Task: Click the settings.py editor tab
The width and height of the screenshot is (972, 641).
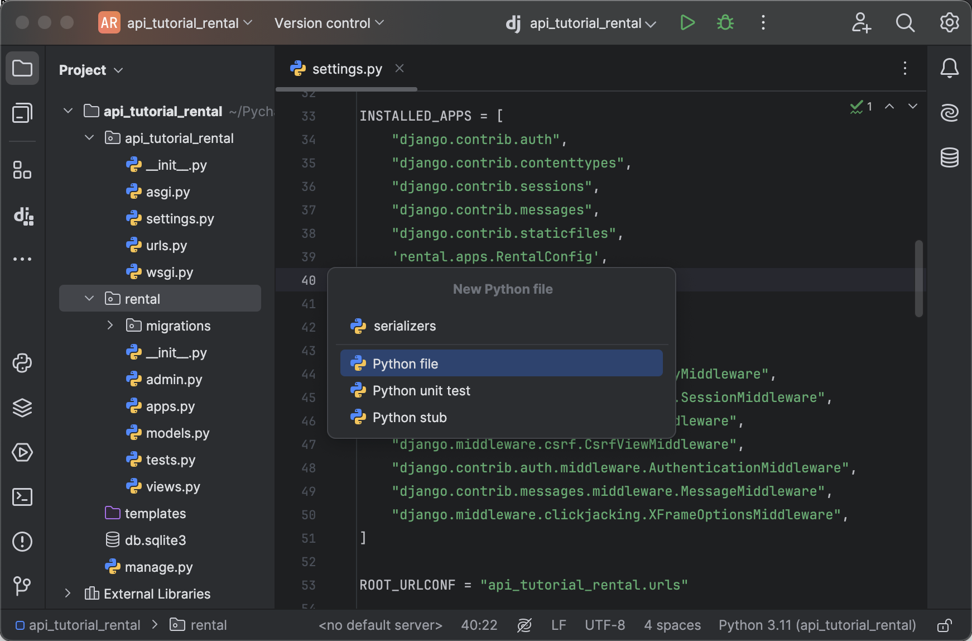Action: pos(346,68)
